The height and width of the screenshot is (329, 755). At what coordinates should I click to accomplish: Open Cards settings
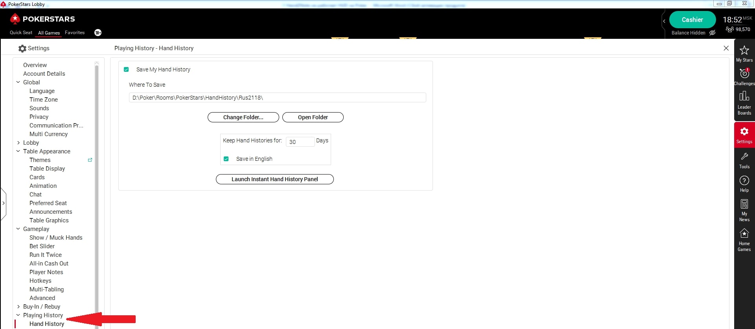click(37, 177)
